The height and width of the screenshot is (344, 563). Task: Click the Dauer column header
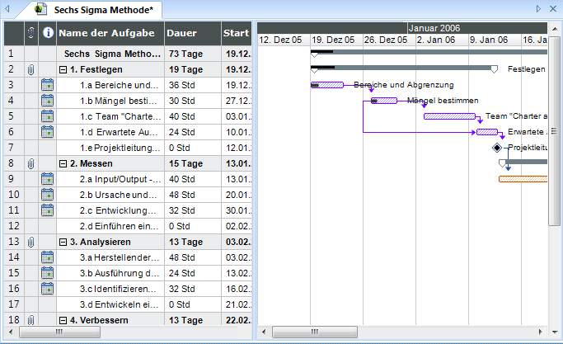tap(192, 33)
